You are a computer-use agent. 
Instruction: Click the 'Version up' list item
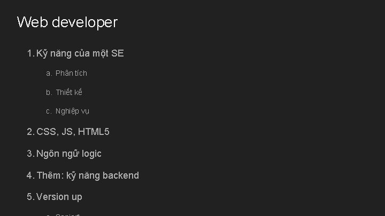[59, 197]
